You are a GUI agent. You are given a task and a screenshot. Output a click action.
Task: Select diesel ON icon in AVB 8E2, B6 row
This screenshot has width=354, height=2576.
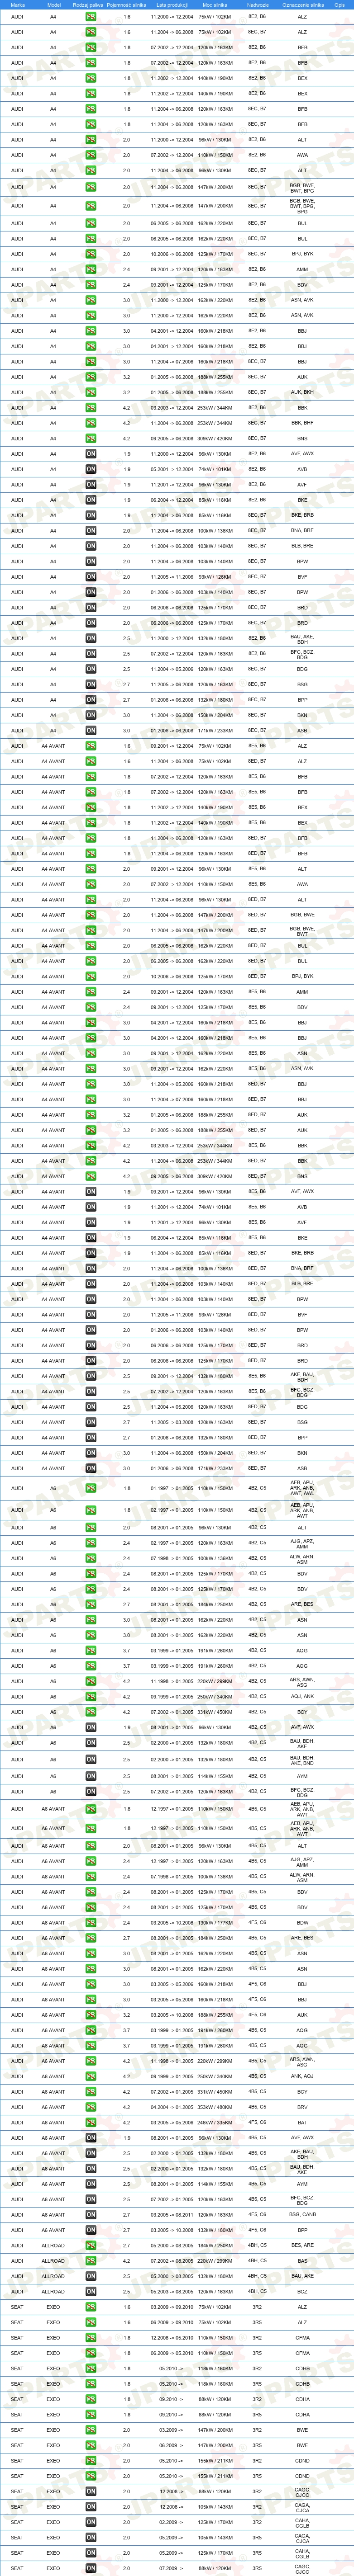91,469
